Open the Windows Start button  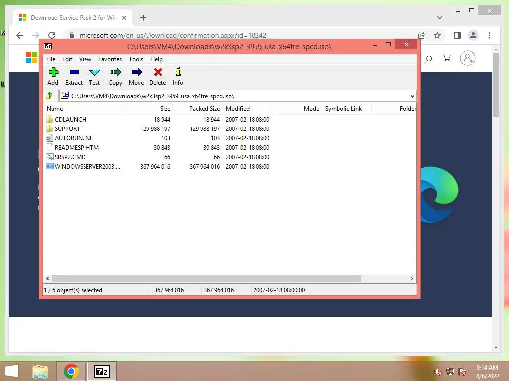pos(12,371)
